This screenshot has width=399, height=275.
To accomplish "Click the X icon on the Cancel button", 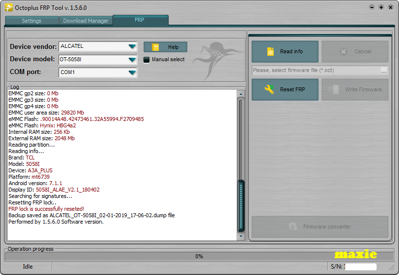I will click(x=343, y=52).
